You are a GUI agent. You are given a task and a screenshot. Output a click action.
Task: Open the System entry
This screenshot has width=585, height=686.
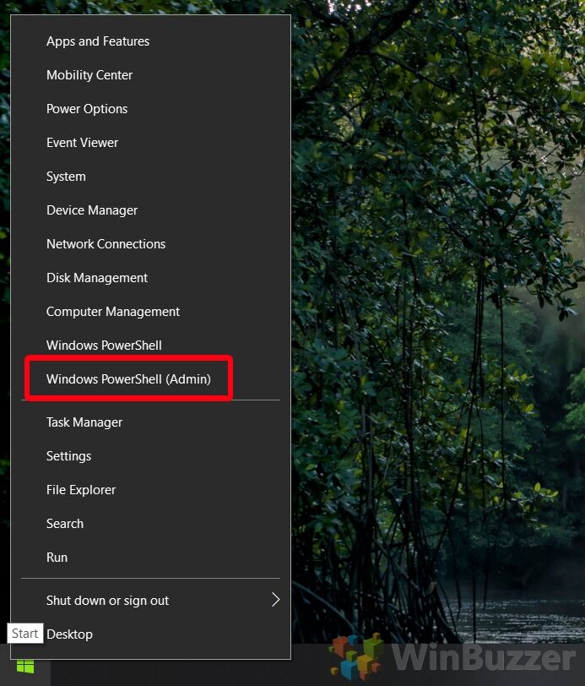pyautogui.click(x=151, y=177)
